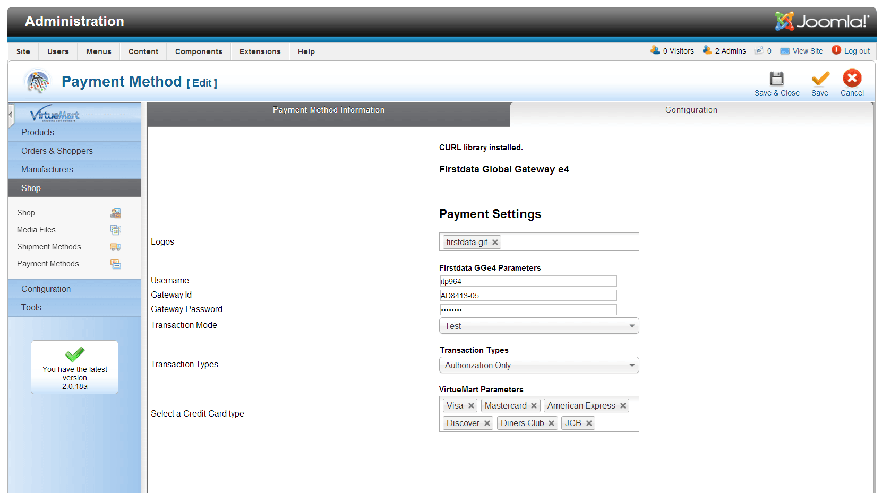Screen dimensions: 882x493
Task: Remove Visa credit card type
Action: click(x=471, y=405)
